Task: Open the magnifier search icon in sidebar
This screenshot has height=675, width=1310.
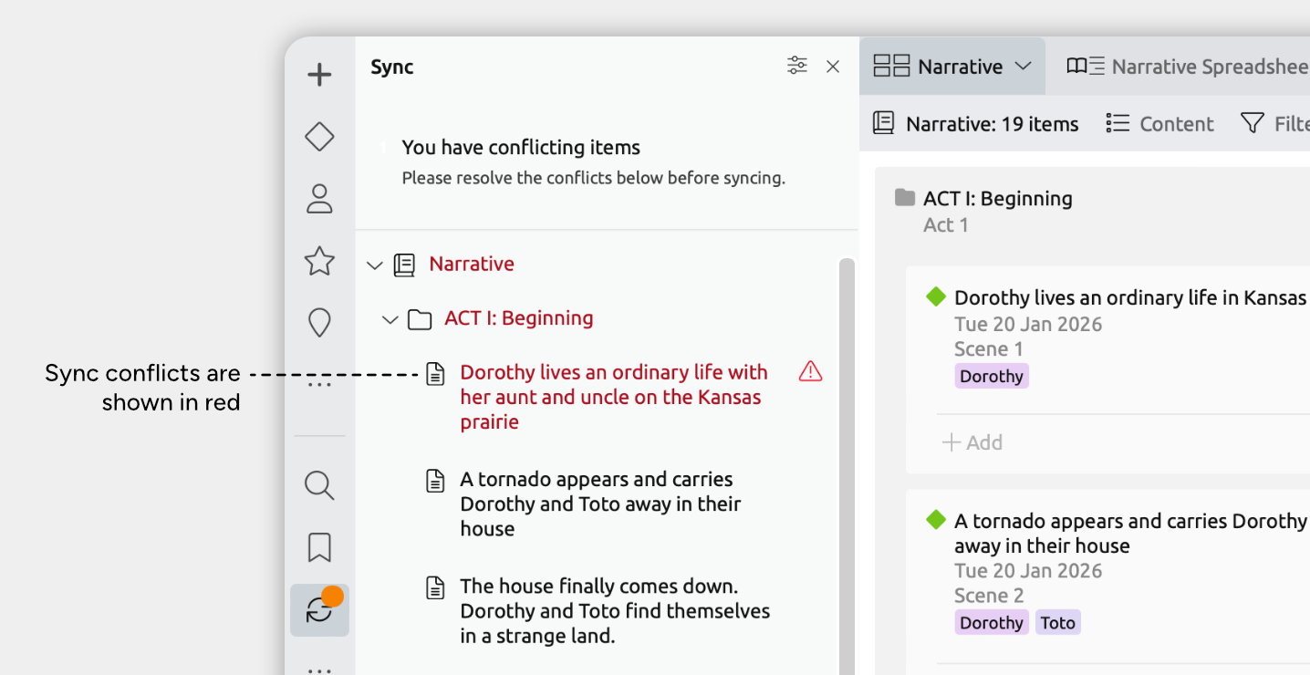Action: (319, 485)
